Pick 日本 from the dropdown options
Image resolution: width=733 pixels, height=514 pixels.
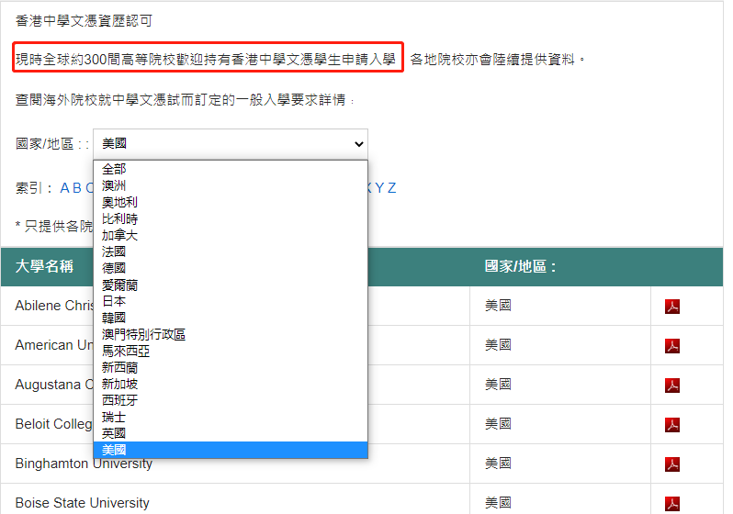(x=231, y=301)
